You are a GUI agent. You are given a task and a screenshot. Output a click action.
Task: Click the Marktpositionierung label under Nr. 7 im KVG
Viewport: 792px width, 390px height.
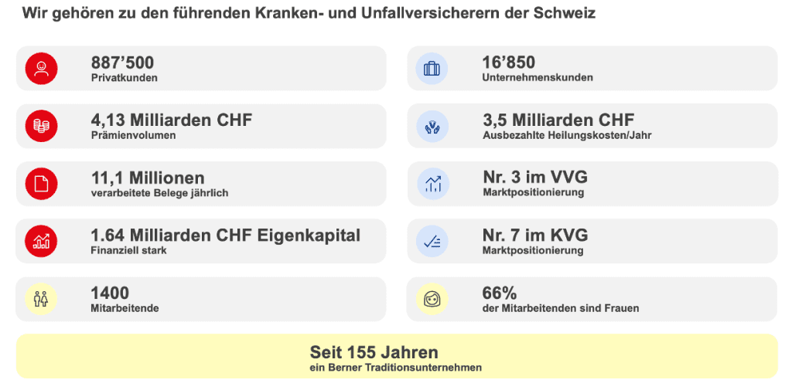pos(532,251)
